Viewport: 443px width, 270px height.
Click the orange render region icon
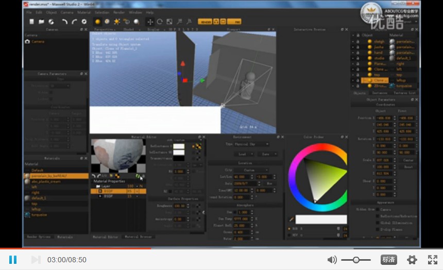tap(216, 22)
